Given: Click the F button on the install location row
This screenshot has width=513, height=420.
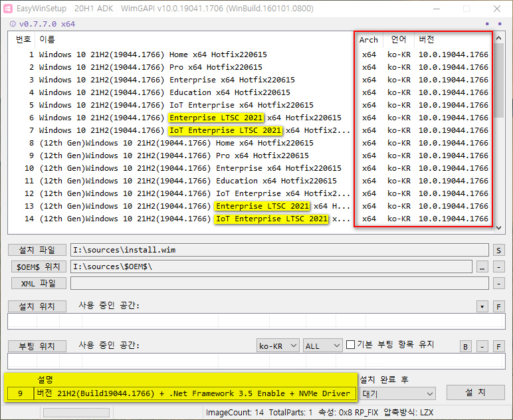Looking at the screenshot, I should (498, 307).
